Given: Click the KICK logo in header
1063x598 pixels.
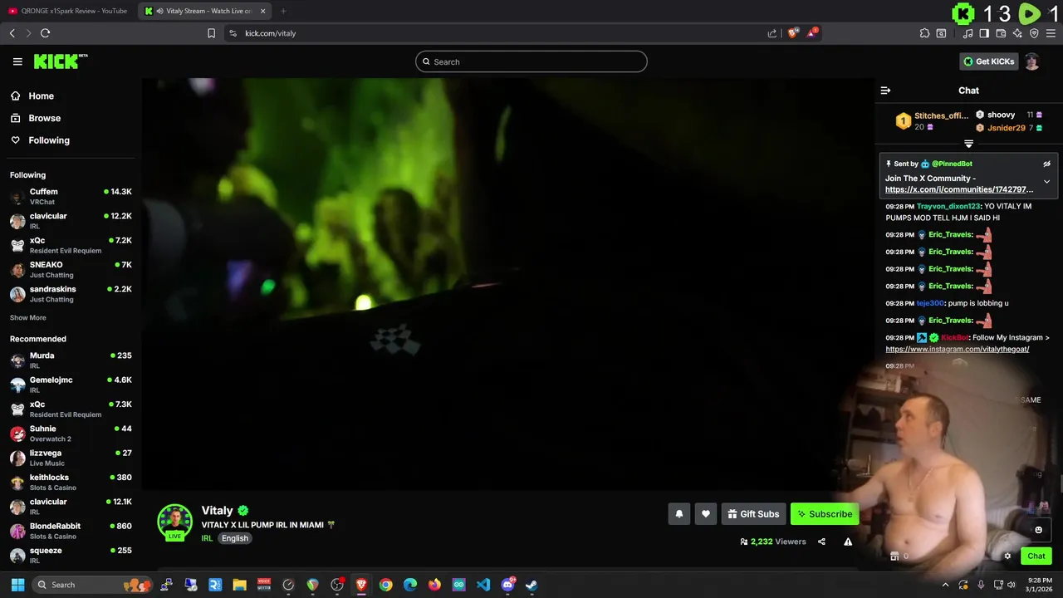Looking at the screenshot, I should (x=61, y=61).
